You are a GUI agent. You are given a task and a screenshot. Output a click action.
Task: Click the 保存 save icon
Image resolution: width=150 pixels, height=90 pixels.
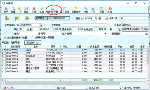26,10
